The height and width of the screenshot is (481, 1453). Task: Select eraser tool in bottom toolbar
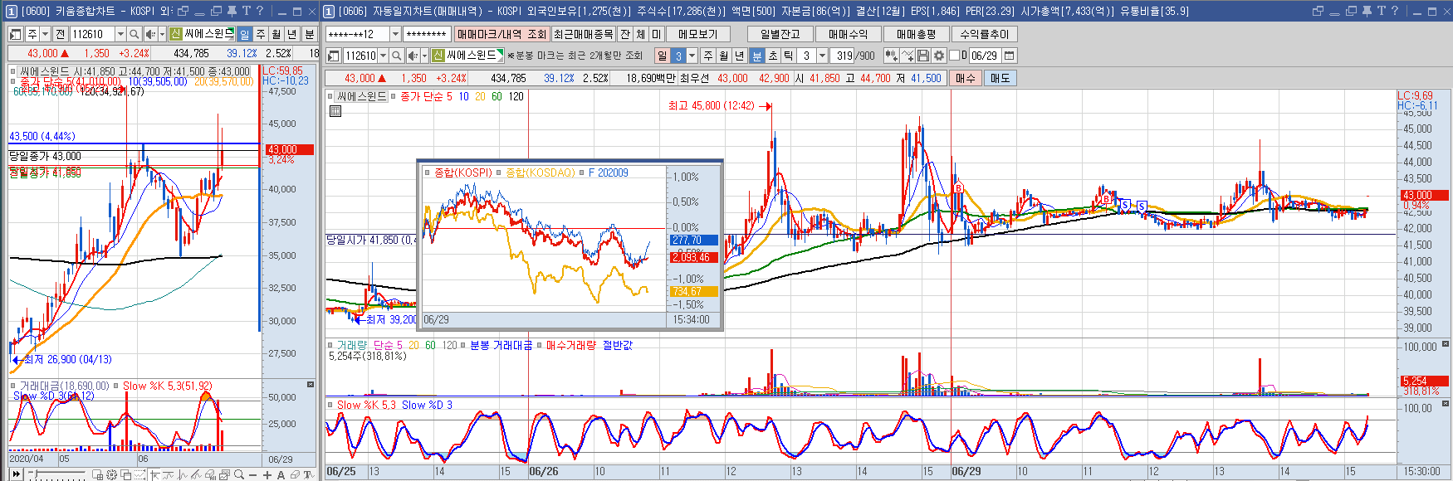click(x=295, y=474)
